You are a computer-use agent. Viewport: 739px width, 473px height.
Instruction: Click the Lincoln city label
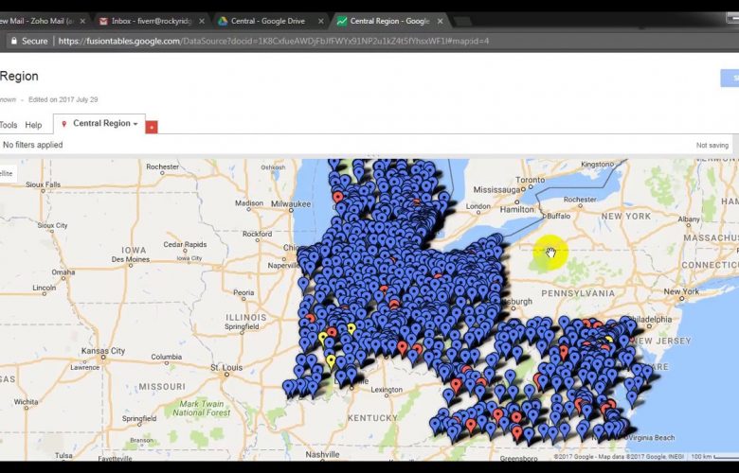coord(45,288)
